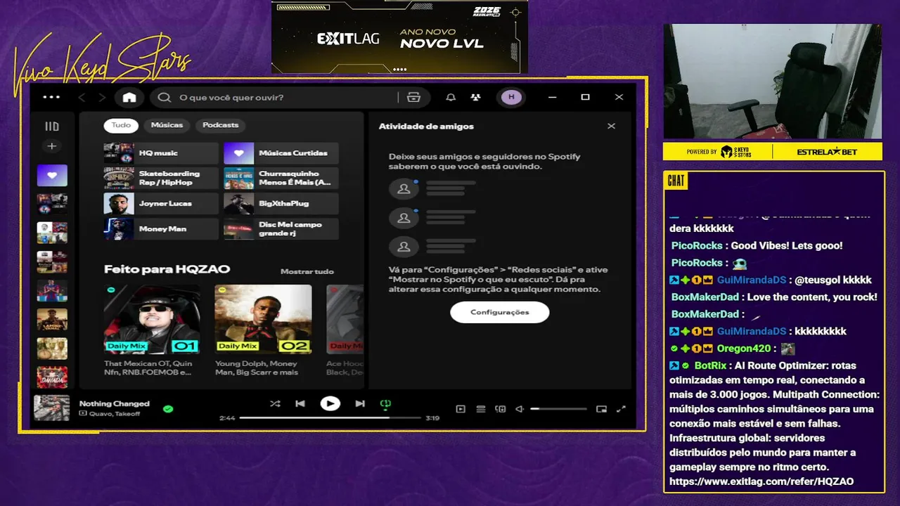Image resolution: width=900 pixels, height=506 pixels.
Task: Open Churrasquinho Menos É Mais tile
Action: [x=281, y=179]
